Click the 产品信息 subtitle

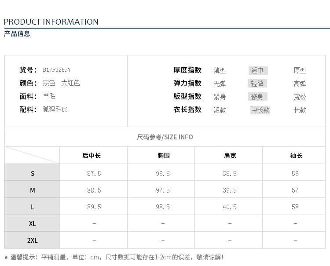[x=17, y=34]
